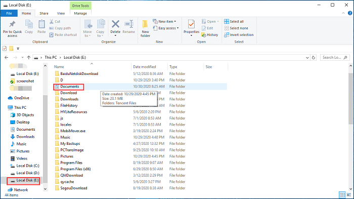The height and width of the screenshot is (199, 354).
Task: Switch to the View tab
Action: click(61, 13)
